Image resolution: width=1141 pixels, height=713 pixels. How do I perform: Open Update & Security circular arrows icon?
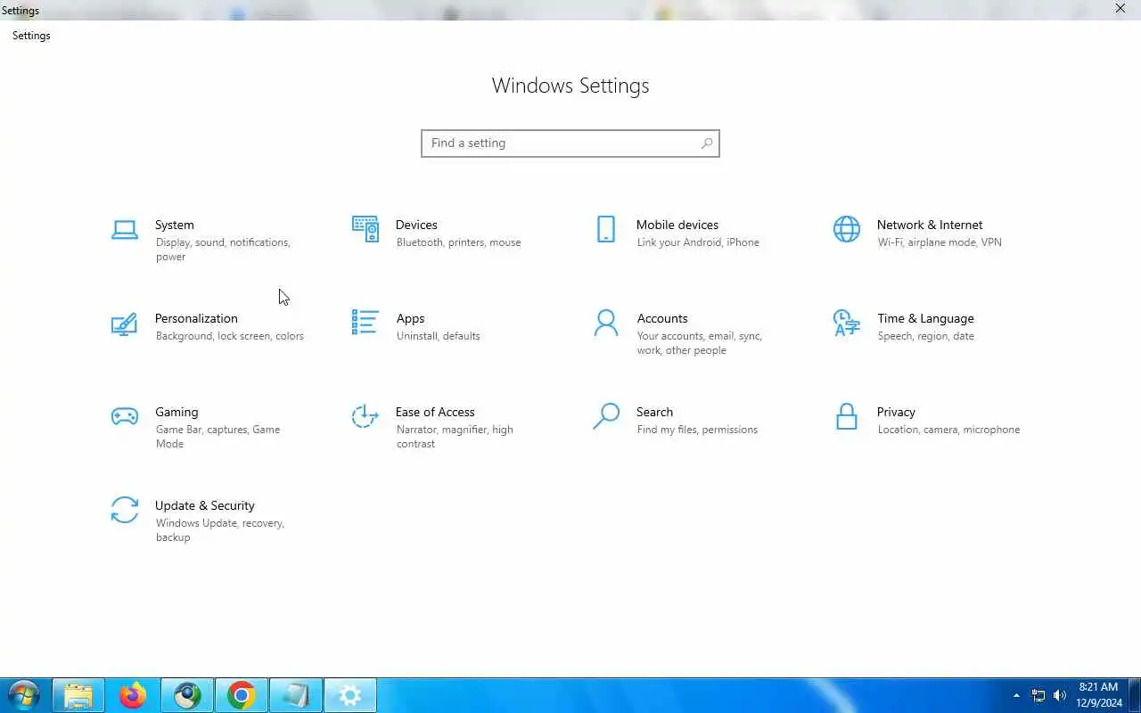click(x=125, y=510)
